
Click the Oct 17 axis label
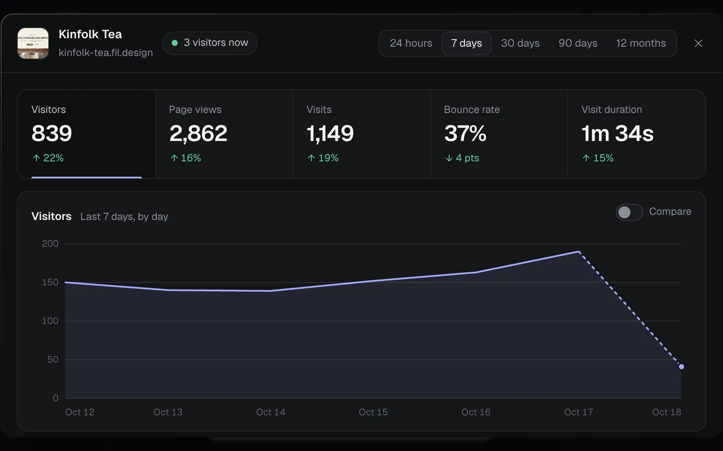(578, 412)
